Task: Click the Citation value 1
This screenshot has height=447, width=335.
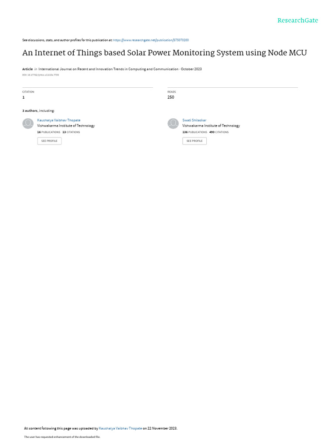Action: (x=24, y=97)
